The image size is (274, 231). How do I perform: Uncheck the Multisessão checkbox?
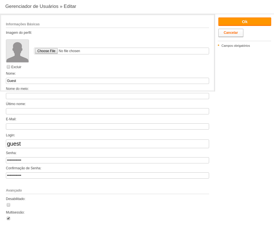8,218
